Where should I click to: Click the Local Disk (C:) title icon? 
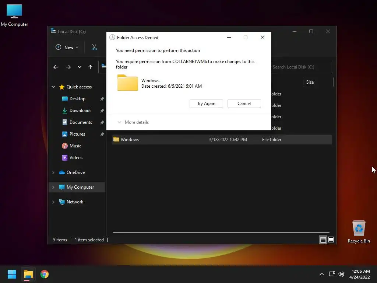coord(53,31)
